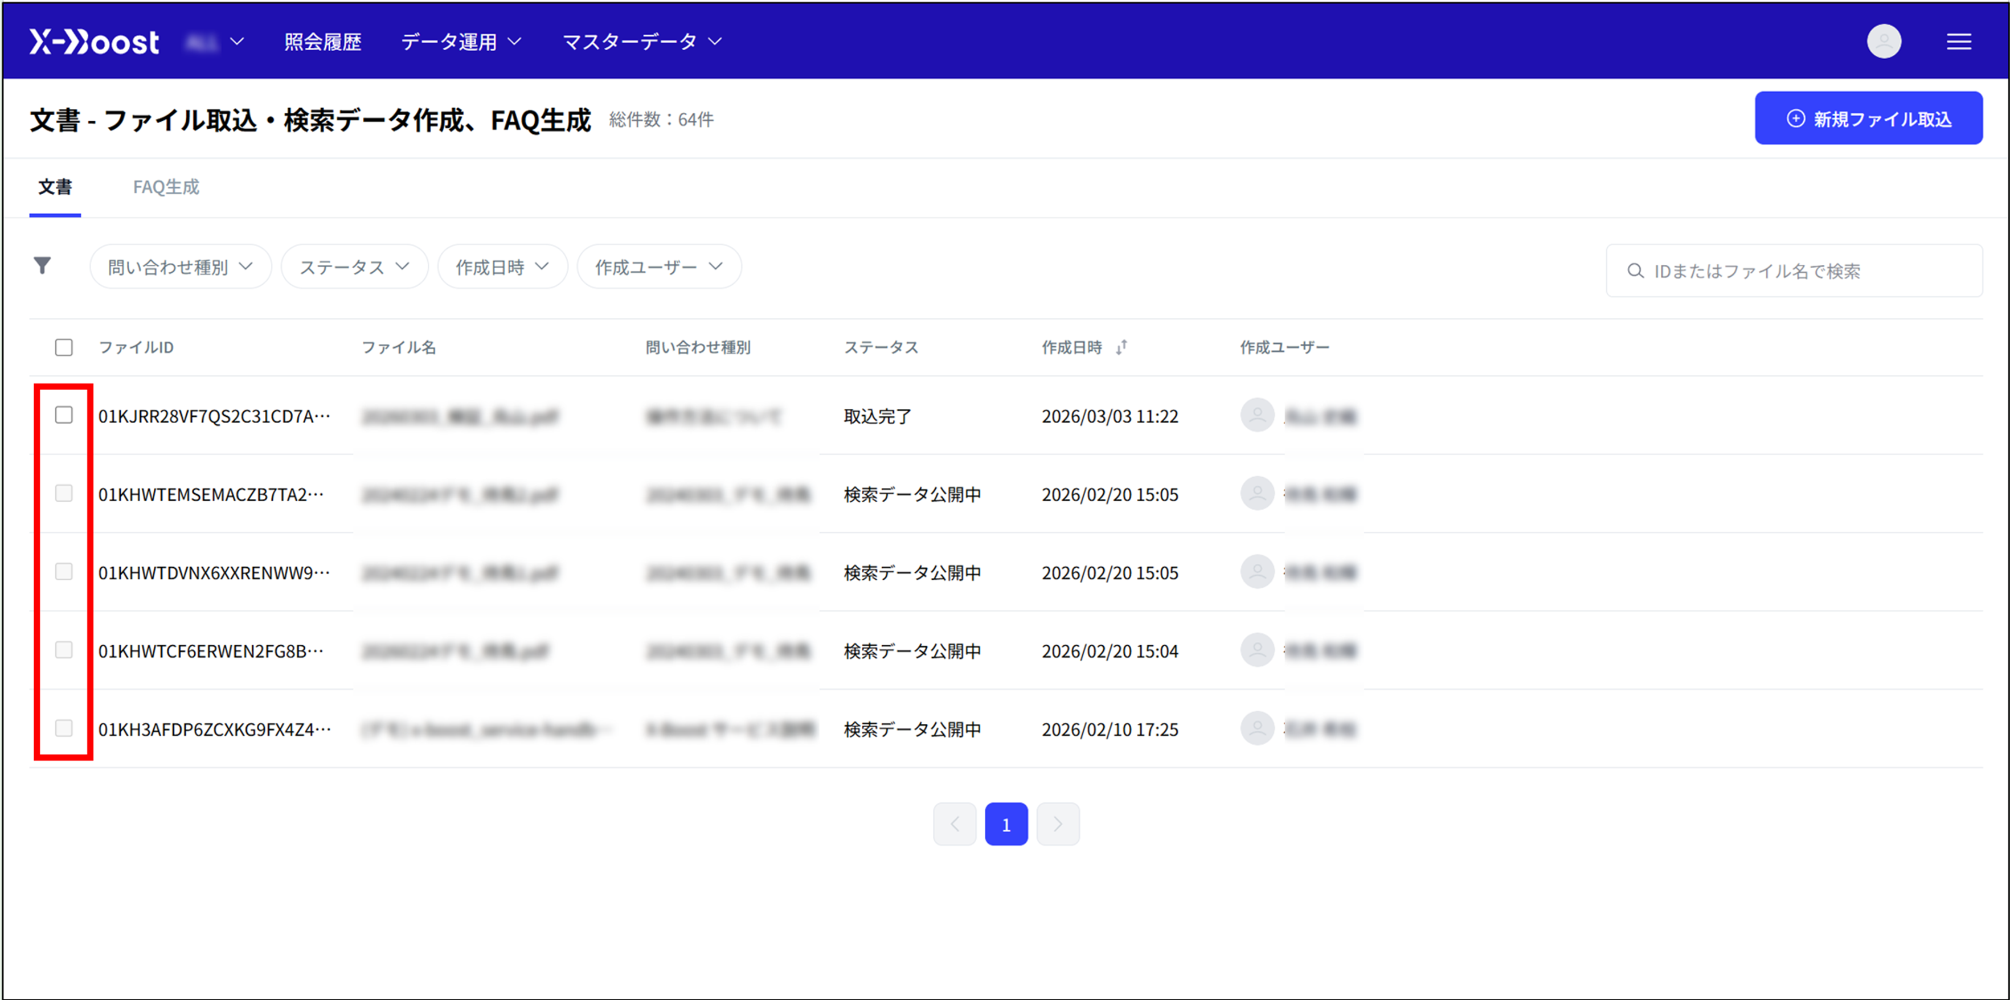The height and width of the screenshot is (1000, 2010).
Task: Click the X-Boost logo
Action: [x=93, y=42]
